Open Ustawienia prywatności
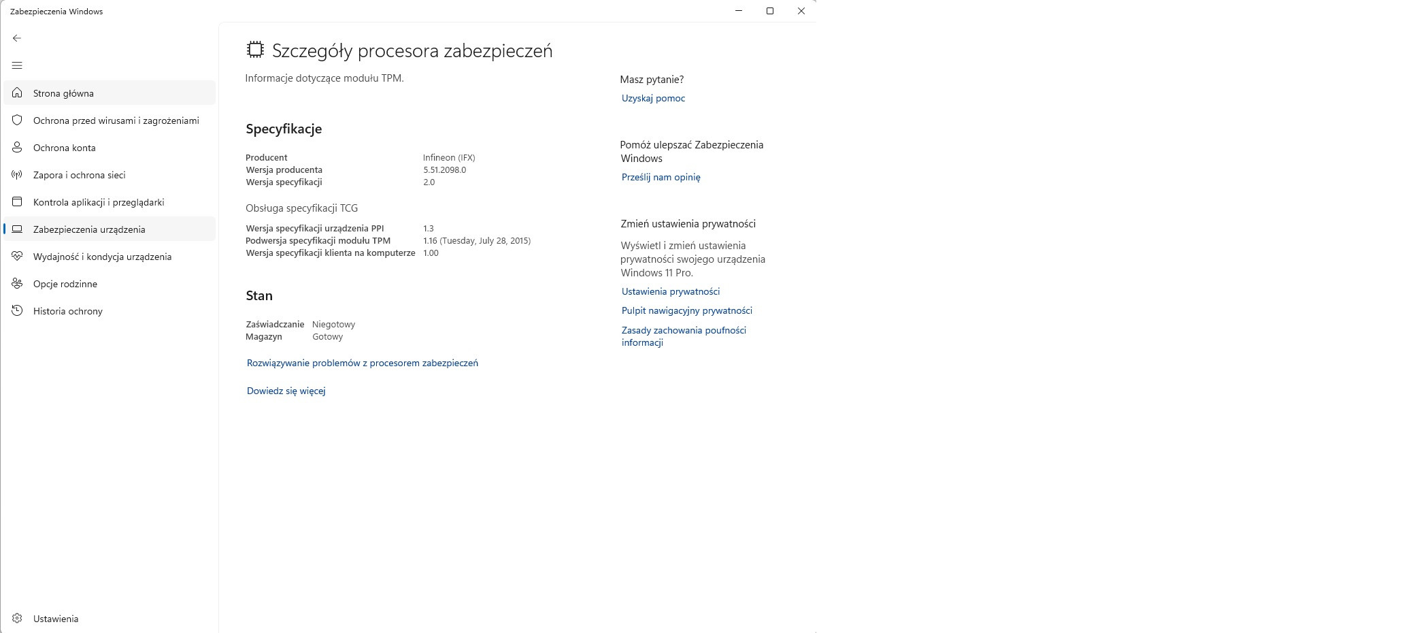This screenshot has width=1404, height=633. tap(670, 291)
